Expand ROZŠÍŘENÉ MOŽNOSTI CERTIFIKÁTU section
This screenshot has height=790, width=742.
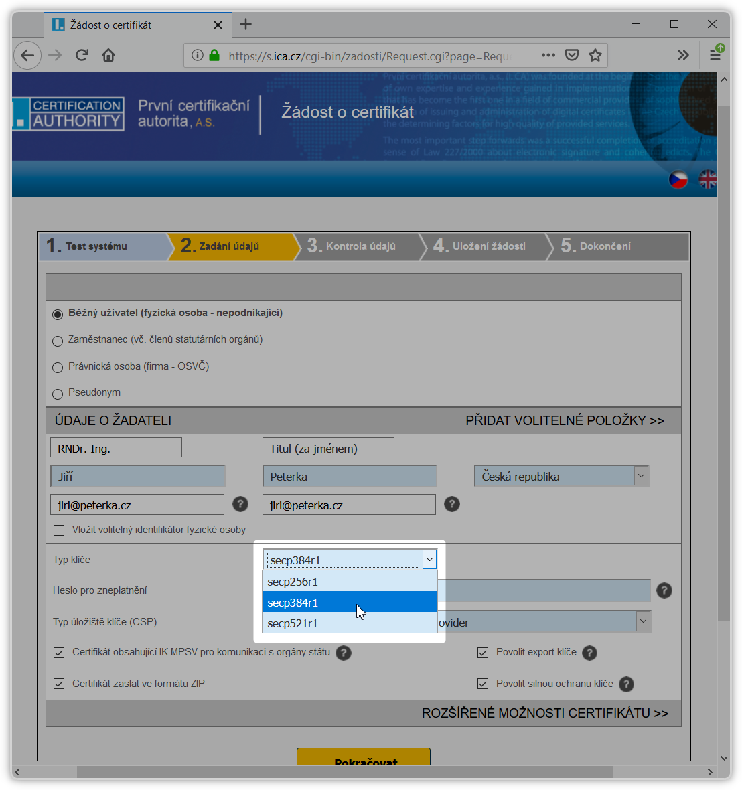(545, 714)
